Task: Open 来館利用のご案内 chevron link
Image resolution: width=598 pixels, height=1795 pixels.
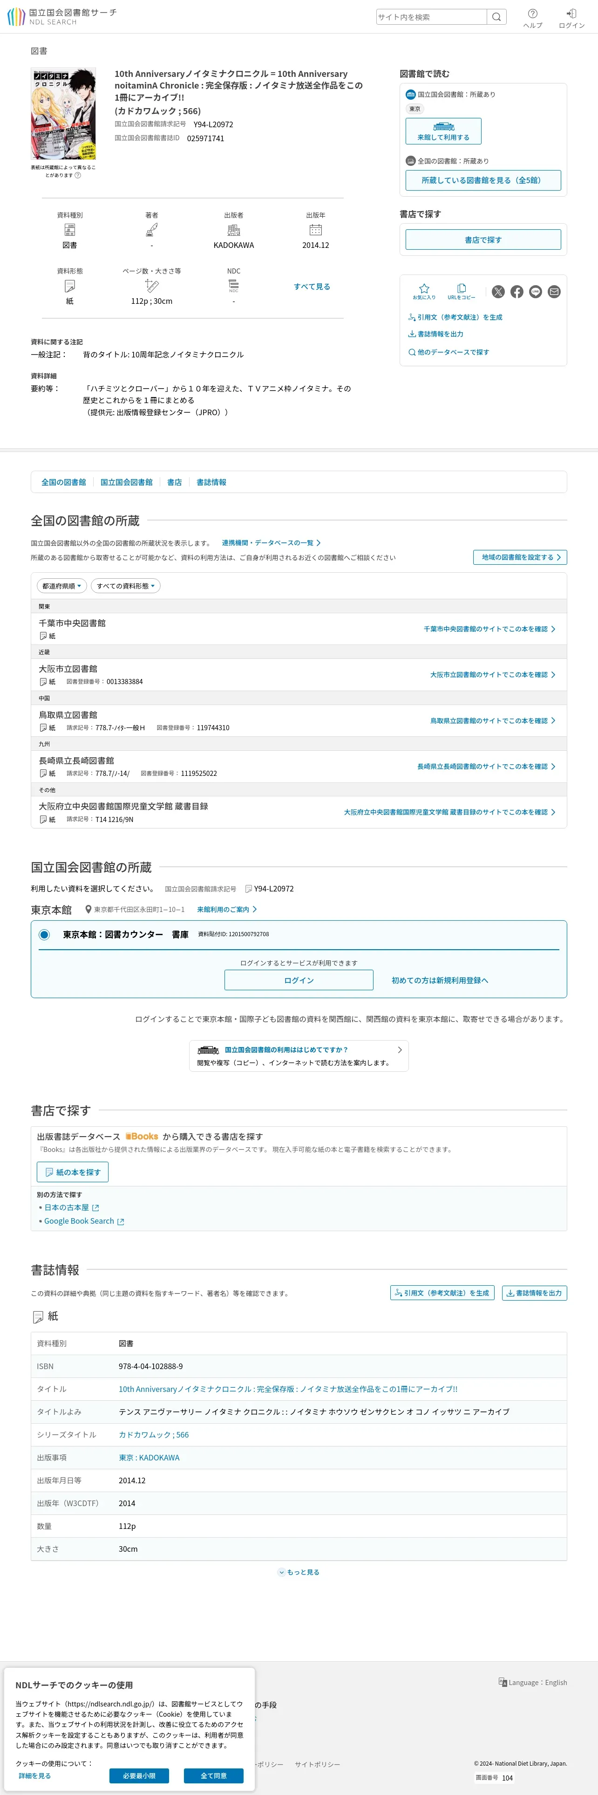Action: click(227, 909)
